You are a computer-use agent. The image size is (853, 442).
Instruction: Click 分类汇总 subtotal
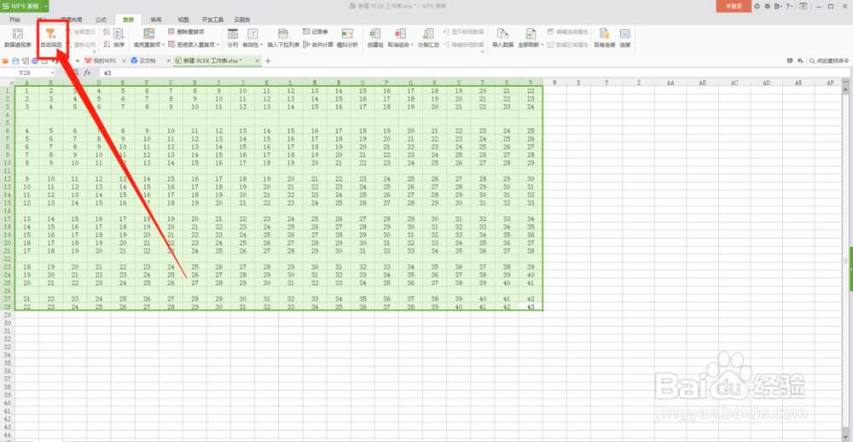(x=429, y=38)
